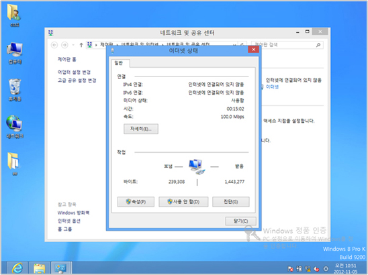Click the up arrow in the navigation bar
Screen dimensions: 368x275
(81, 45)
